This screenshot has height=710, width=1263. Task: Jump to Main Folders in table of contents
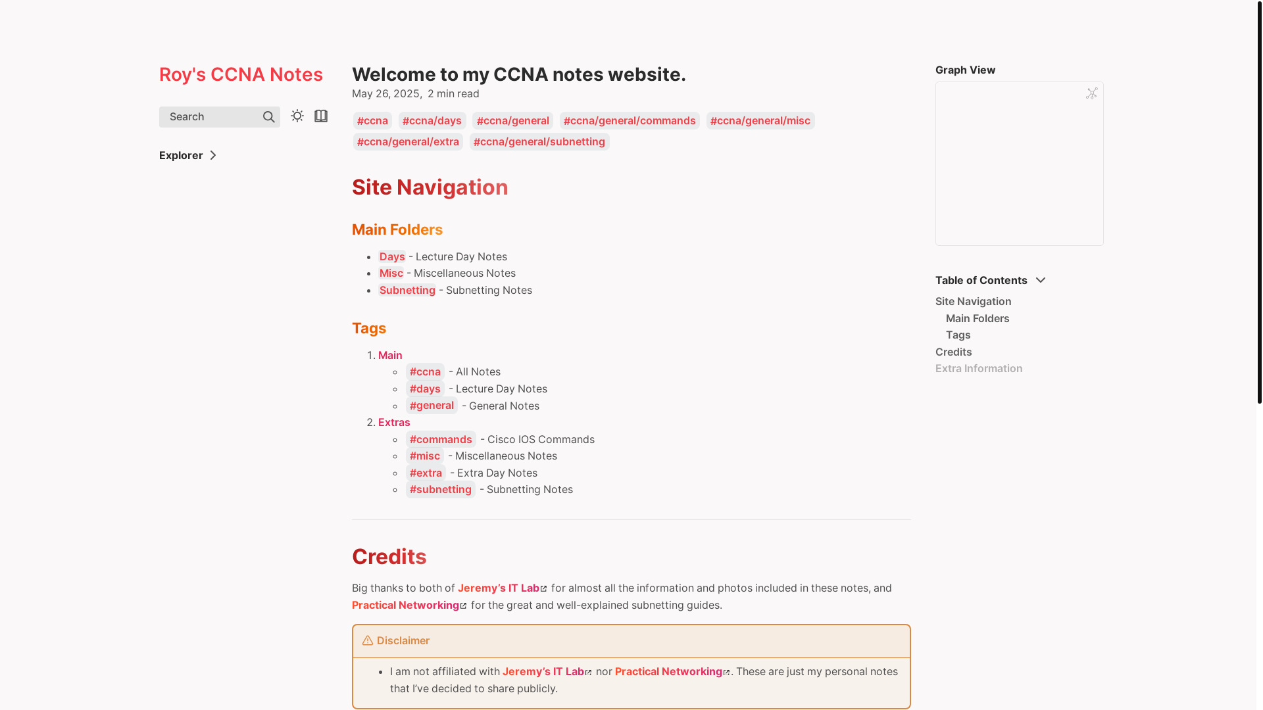(x=978, y=318)
